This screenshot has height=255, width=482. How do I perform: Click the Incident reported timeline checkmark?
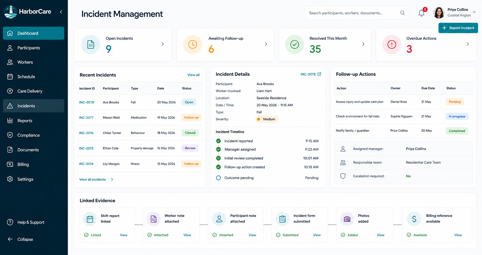pyautogui.click(x=218, y=141)
